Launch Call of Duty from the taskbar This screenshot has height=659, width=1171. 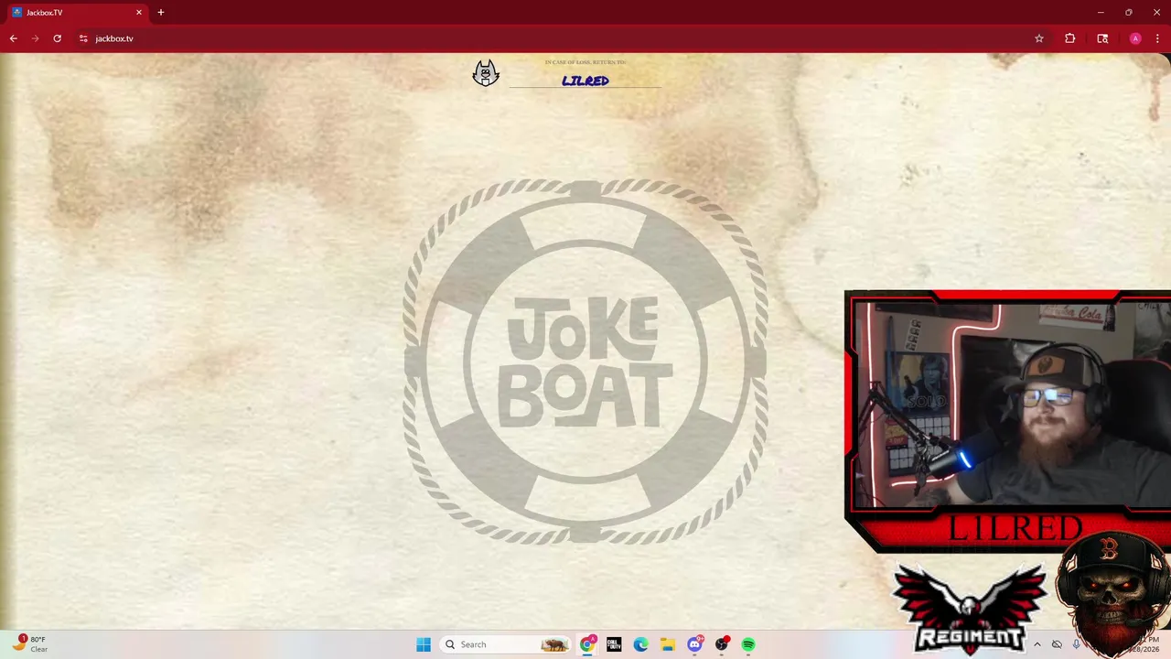[x=614, y=644]
